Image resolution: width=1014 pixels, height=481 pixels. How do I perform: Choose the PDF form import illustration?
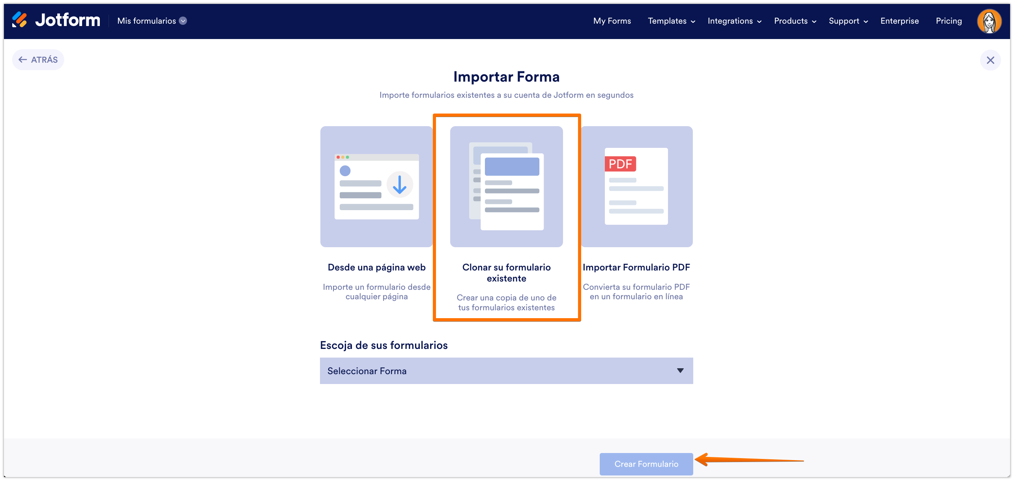coord(636,186)
